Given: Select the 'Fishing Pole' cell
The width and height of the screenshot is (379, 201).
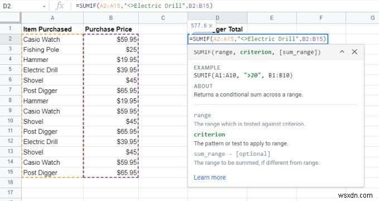Looking at the screenshot, I should point(52,49).
